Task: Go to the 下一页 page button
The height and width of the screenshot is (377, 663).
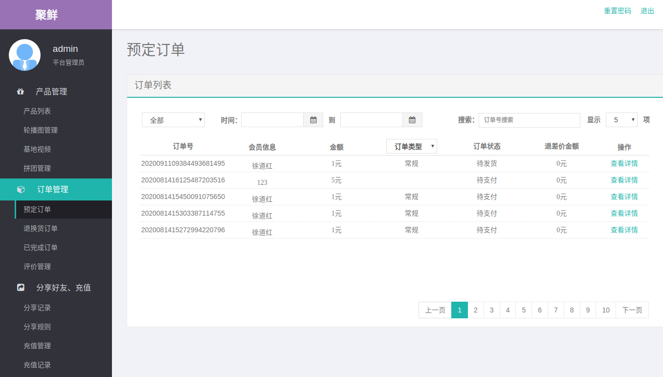Action: pos(632,310)
